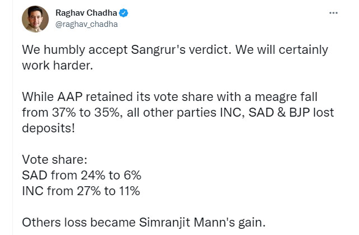Image resolution: width=359 pixels, height=235 pixels.
Task: Select the "SAD from 24% to 6%" line
Action: 82,175
